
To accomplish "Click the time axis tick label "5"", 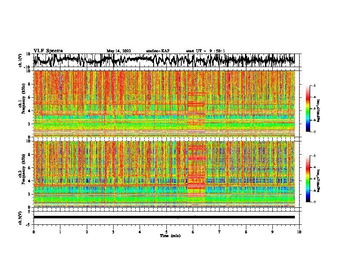I will click(x=166, y=232).
